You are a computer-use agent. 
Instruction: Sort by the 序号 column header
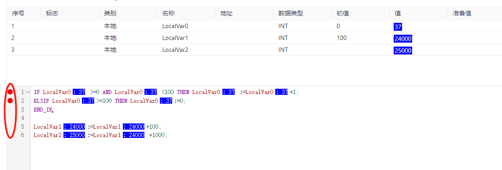18,14
